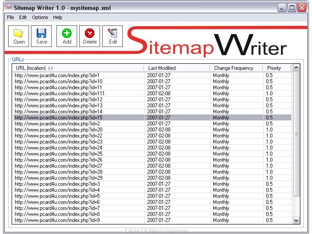Click Last Modified date of id=29 row
Screen dimensions: 312x234
coord(159,178)
